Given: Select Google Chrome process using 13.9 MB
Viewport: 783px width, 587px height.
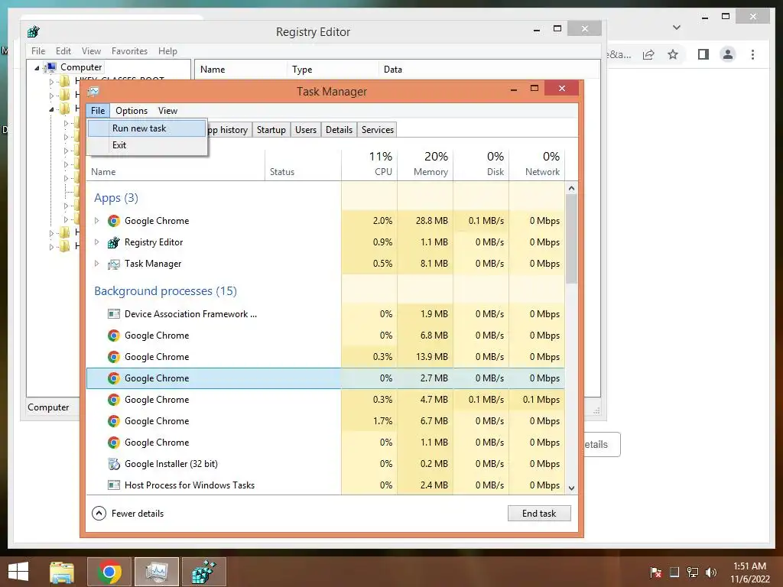Looking at the screenshot, I should [x=326, y=357].
